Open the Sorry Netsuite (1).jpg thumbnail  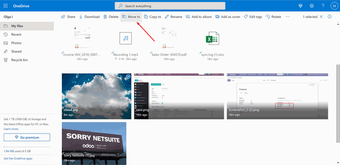pos(94,144)
